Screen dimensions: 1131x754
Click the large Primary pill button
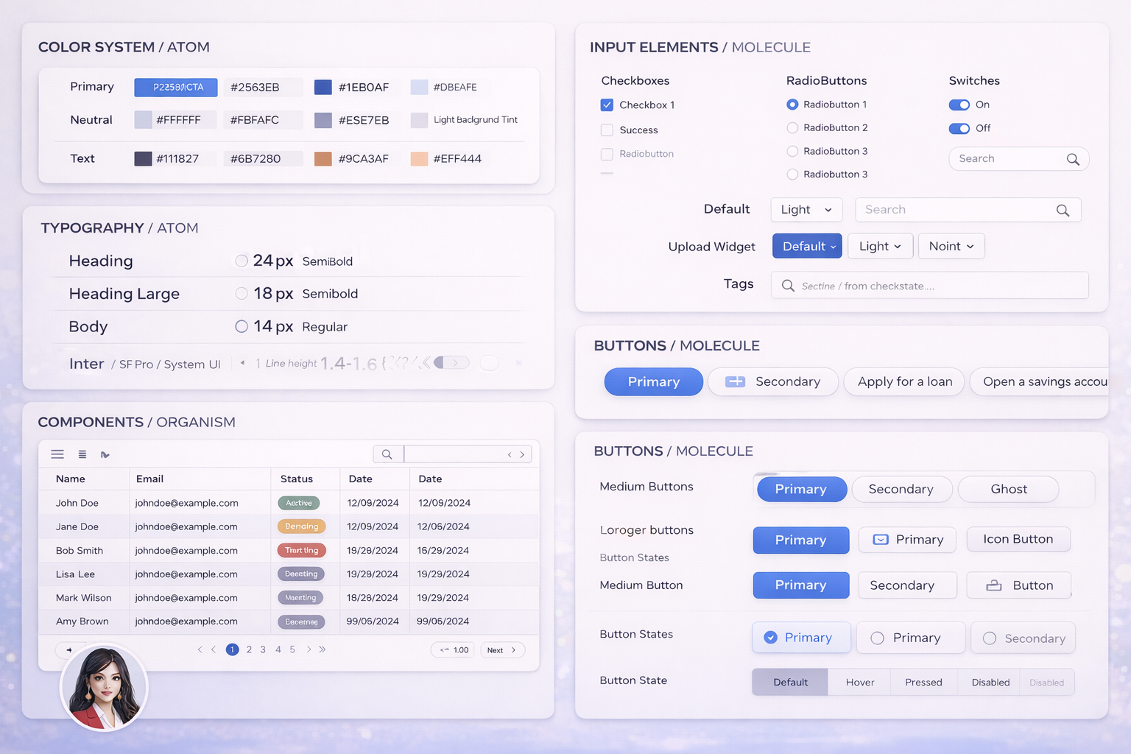pos(654,381)
